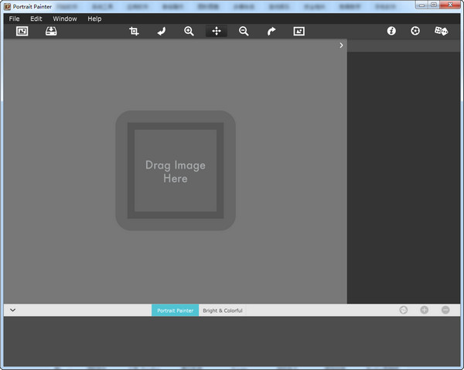Click the Redo arrow icon
Screen dimensions: 464x370
pyautogui.click(x=271, y=31)
